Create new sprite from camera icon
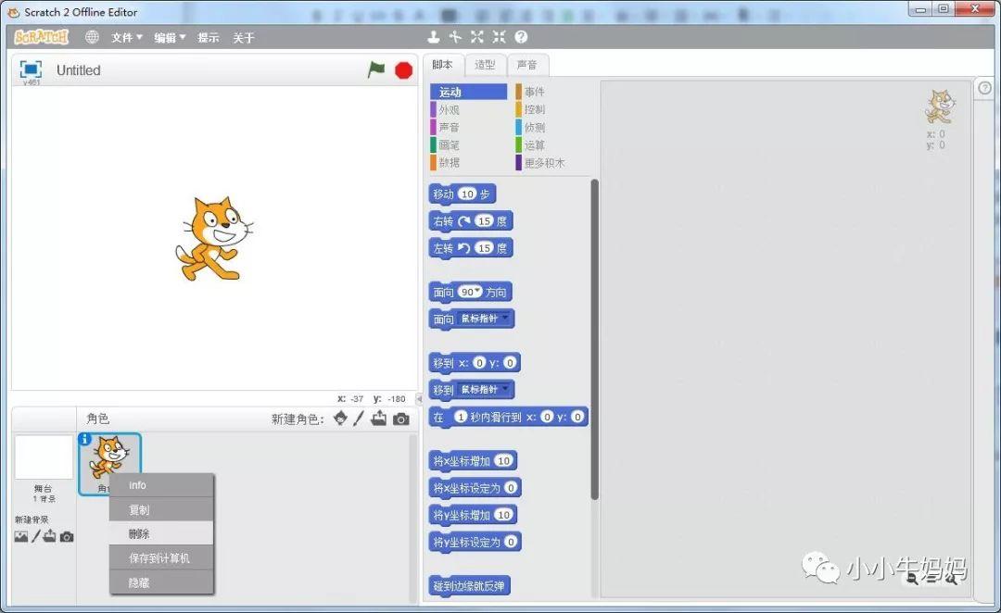1001x613 pixels. click(x=401, y=419)
